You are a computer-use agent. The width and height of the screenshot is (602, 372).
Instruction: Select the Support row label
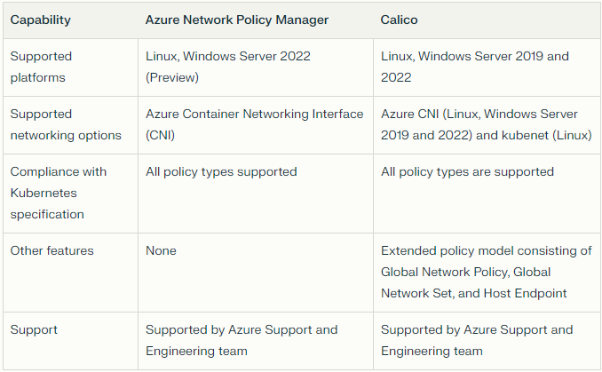(34, 329)
